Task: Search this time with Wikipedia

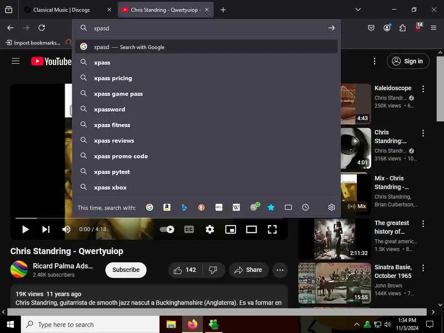Action: (x=236, y=208)
